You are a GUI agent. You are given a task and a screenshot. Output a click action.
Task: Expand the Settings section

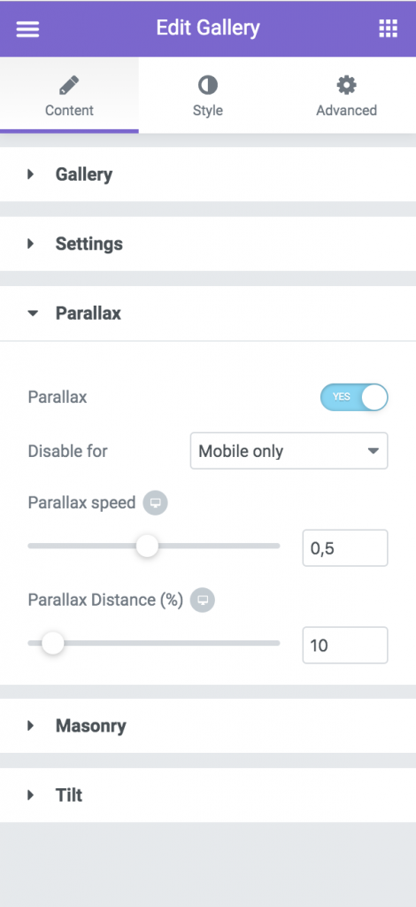(x=208, y=244)
